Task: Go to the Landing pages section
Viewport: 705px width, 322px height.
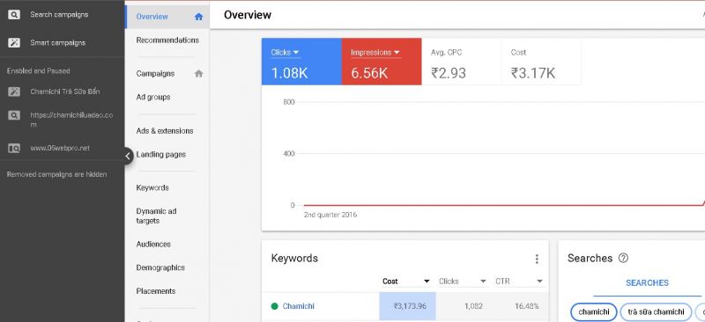Action: [161, 155]
